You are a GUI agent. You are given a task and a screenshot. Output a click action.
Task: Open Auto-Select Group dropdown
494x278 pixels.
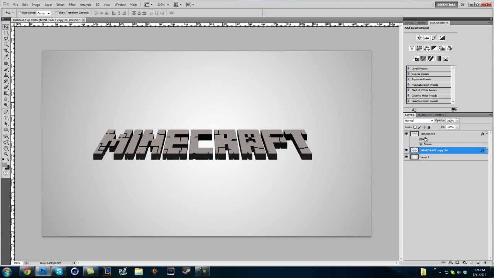click(43, 13)
